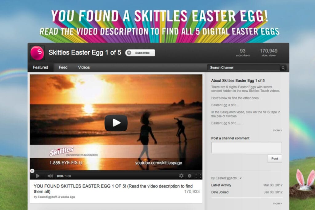Select the Featured tab
The image size is (315, 210).
(x=40, y=67)
